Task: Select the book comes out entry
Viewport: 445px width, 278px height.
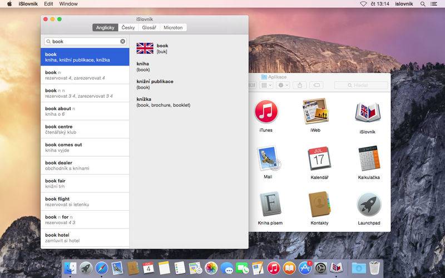Action: pyautogui.click(x=85, y=147)
